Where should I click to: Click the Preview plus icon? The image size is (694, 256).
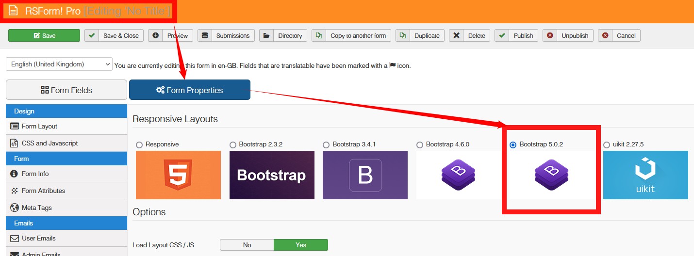[x=156, y=35]
